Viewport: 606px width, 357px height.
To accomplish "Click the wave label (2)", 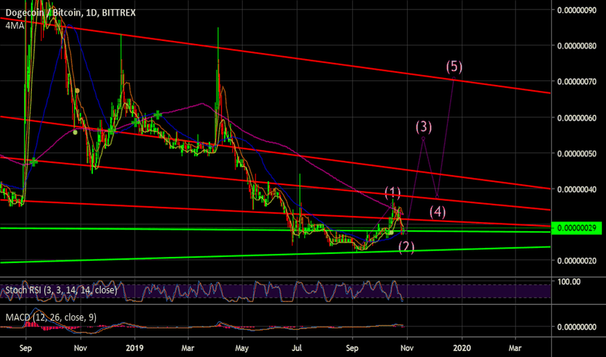I will click(406, 247).
